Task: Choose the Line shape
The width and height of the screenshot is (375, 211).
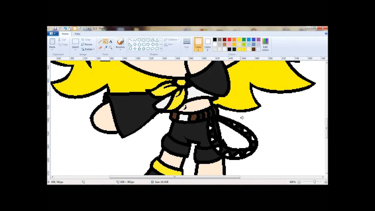Action: [x=130, y=40]
